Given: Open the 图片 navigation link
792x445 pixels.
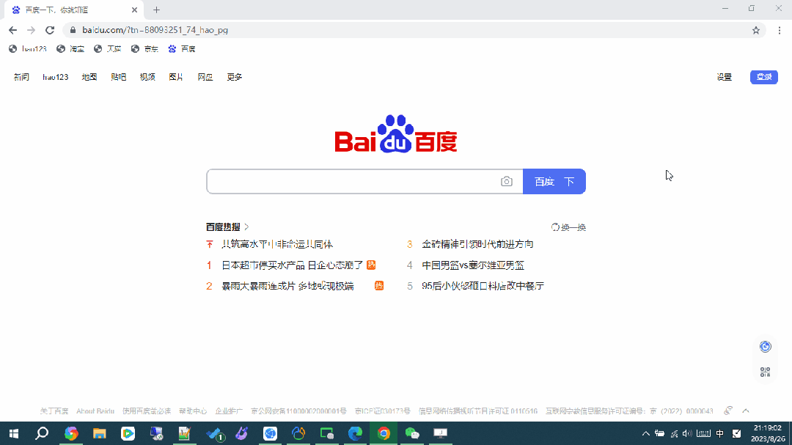Looking at the screenshot, I should pos(176,77).
